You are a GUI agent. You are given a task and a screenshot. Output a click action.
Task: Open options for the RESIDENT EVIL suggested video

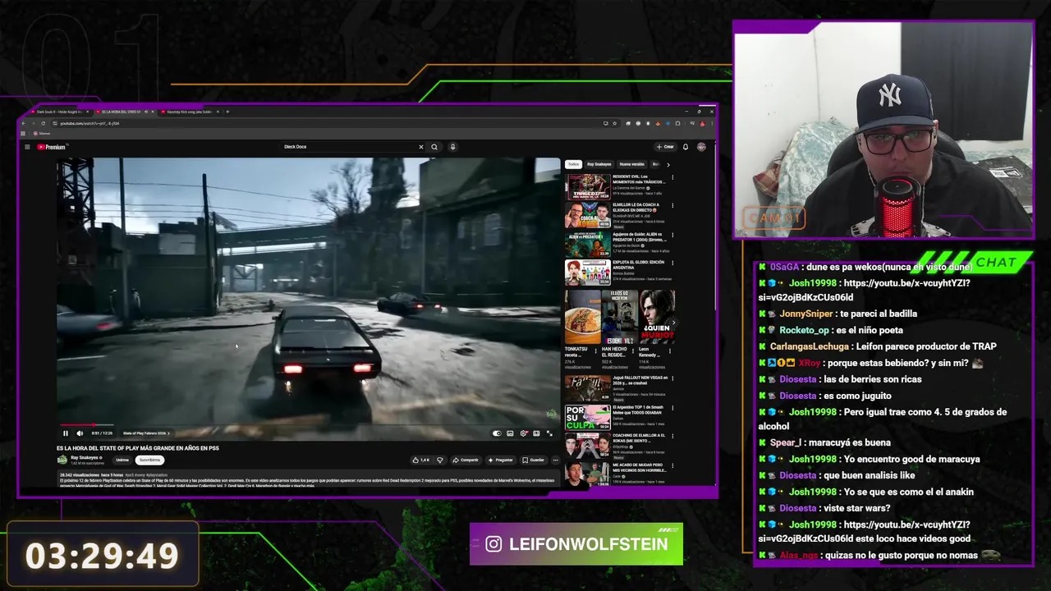point(672,178)
